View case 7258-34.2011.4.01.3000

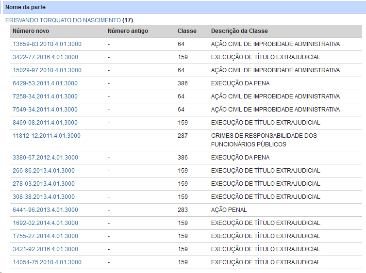tap(45, 96)
